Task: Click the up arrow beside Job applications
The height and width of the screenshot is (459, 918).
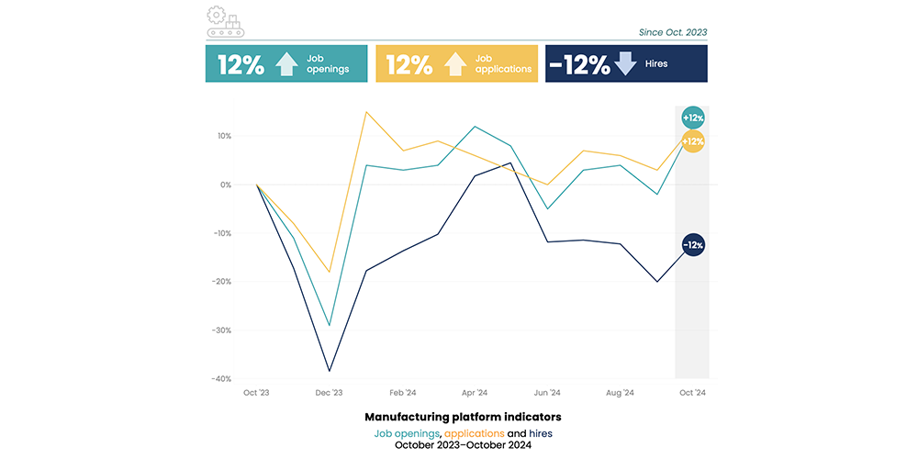Action: pos(453,63)
